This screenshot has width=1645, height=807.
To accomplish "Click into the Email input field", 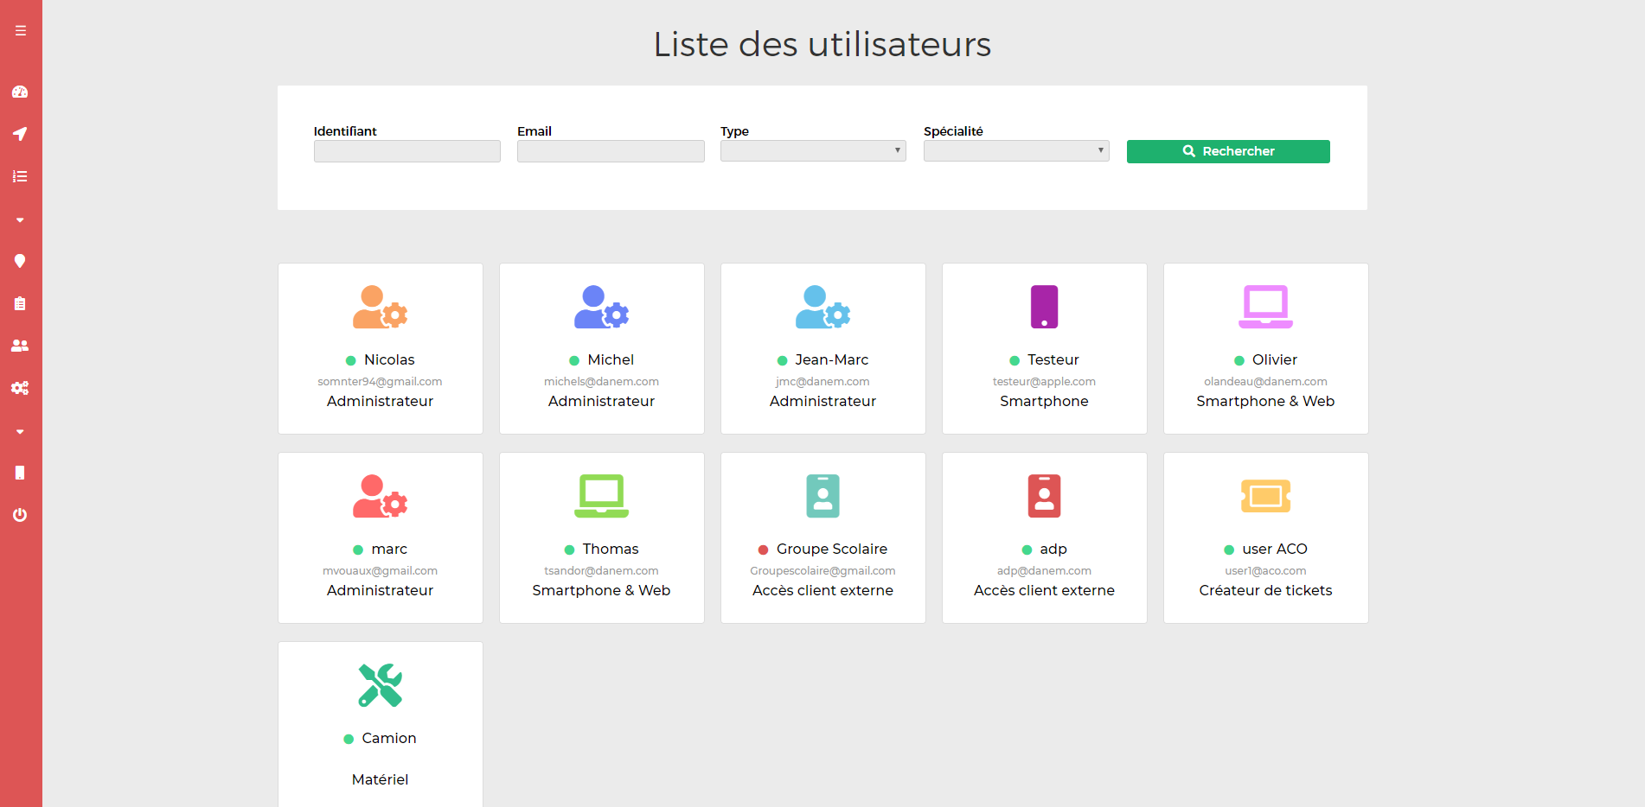I will 611,151.
